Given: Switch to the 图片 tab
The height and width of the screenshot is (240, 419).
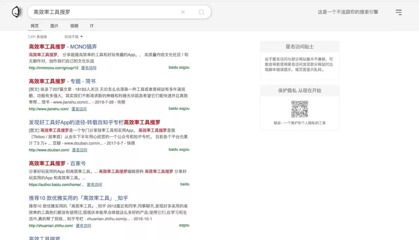Looking at the screenshot, I should point(54,26).
